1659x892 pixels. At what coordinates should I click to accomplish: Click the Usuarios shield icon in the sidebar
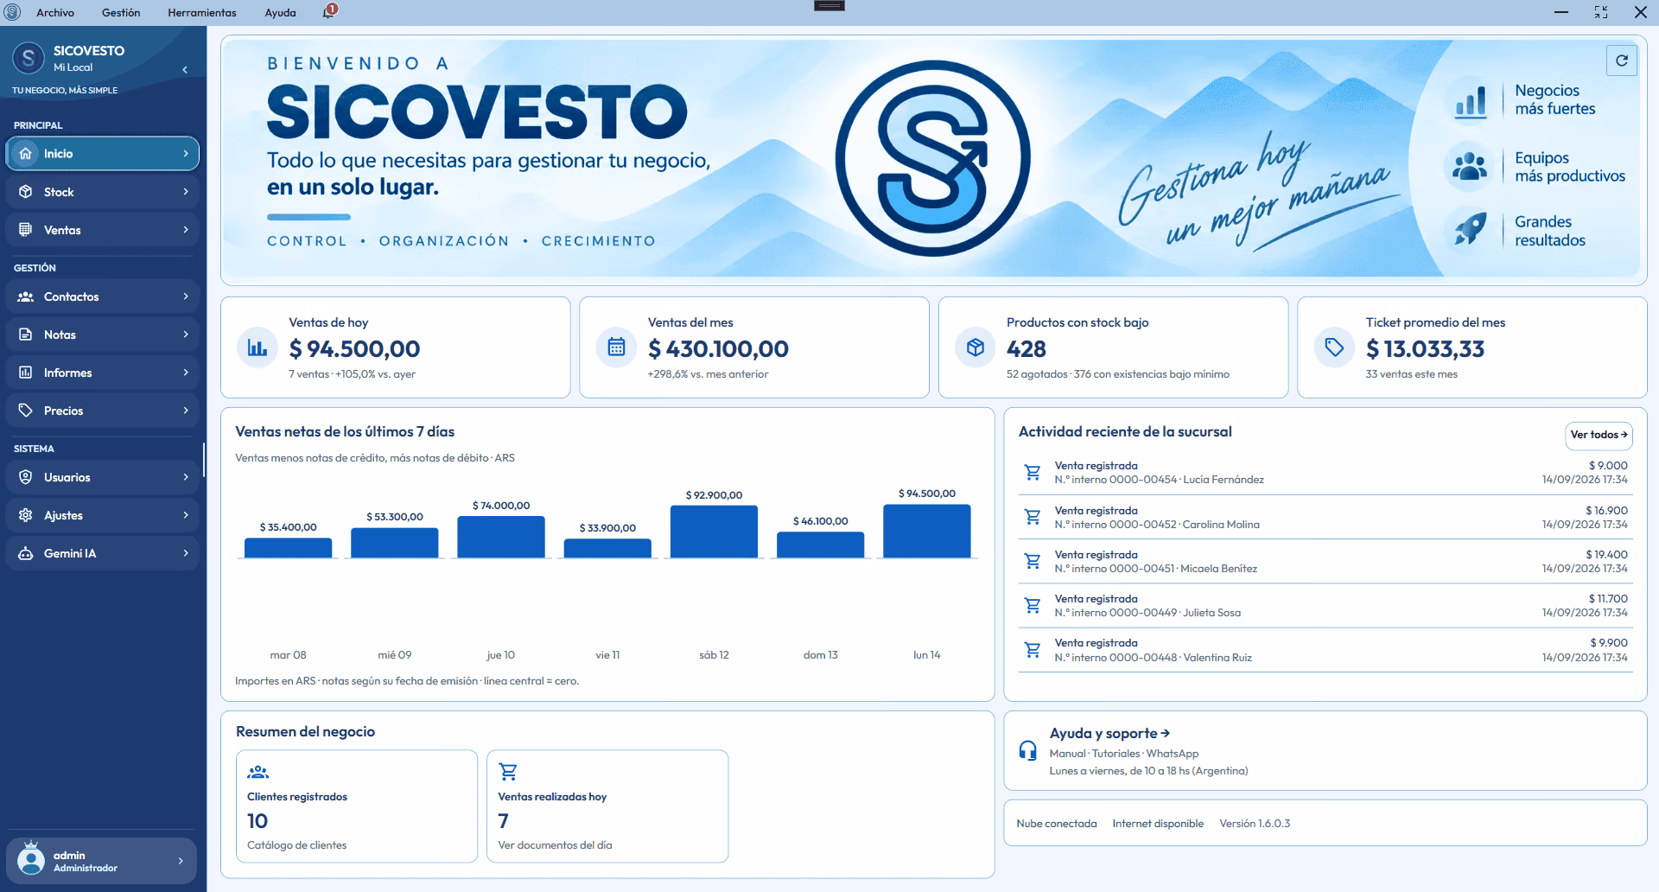pyautogui.click(x=26, y=477)
